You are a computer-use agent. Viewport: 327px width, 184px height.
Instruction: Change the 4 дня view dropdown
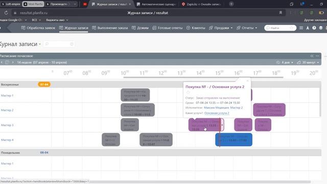(x=285, y=62)
